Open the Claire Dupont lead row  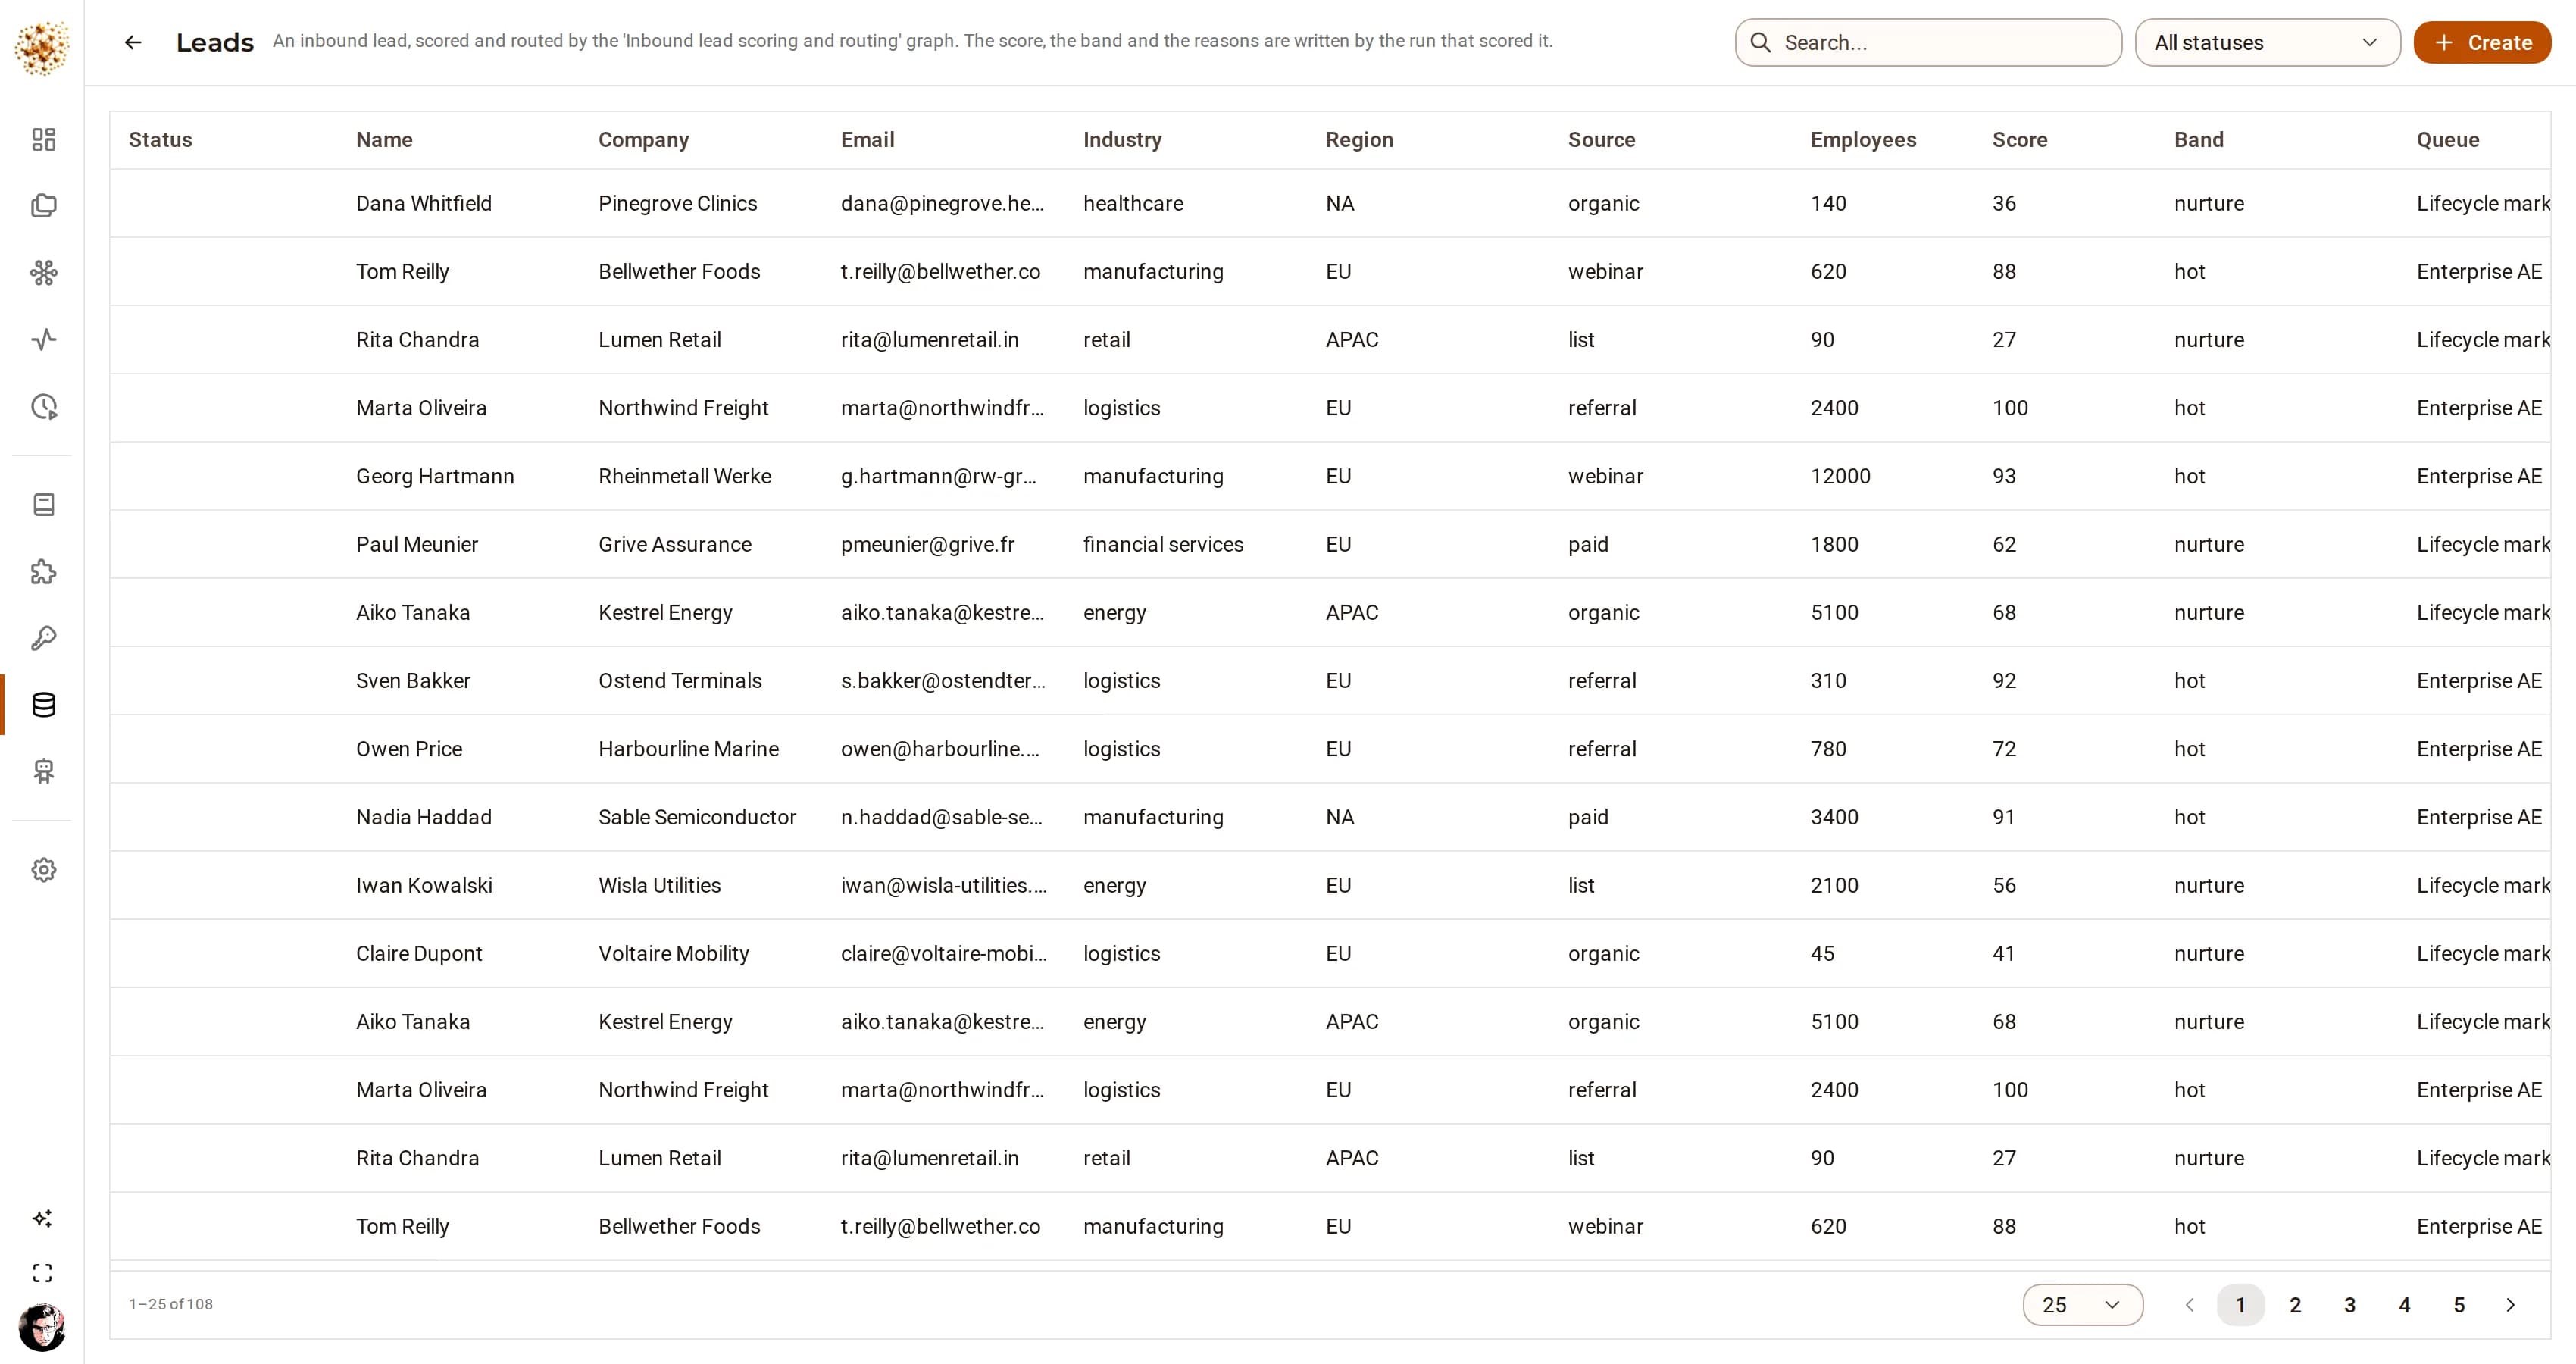(1330, 953)
